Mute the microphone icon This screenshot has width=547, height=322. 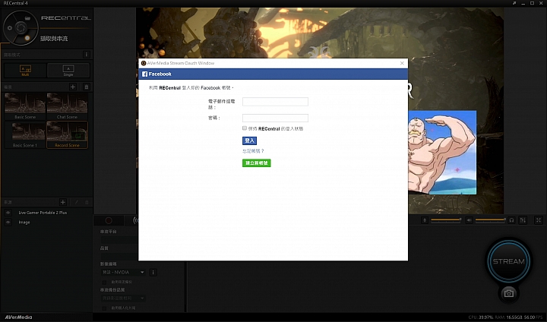[425, 220]
